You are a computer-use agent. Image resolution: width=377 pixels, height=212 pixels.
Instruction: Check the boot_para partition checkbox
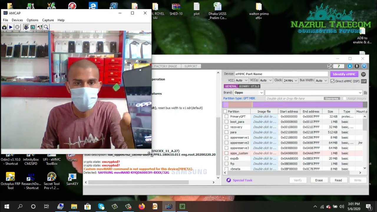coord(226,122)
